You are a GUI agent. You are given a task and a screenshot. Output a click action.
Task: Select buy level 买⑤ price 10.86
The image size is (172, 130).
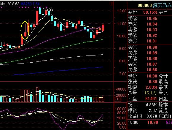pyautogui.click(x=152, y=70)
